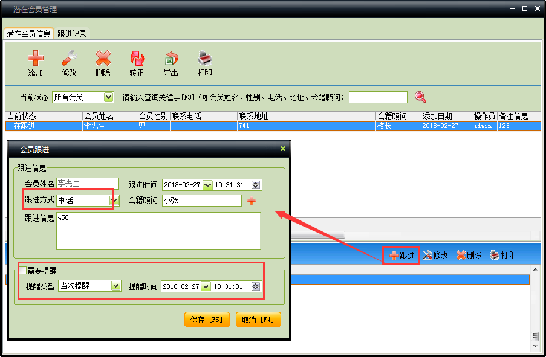This screenshot has height=357, width=546.
Task: Click the 跟进时间 time spinner arrows
Action: tap(256, 185)
